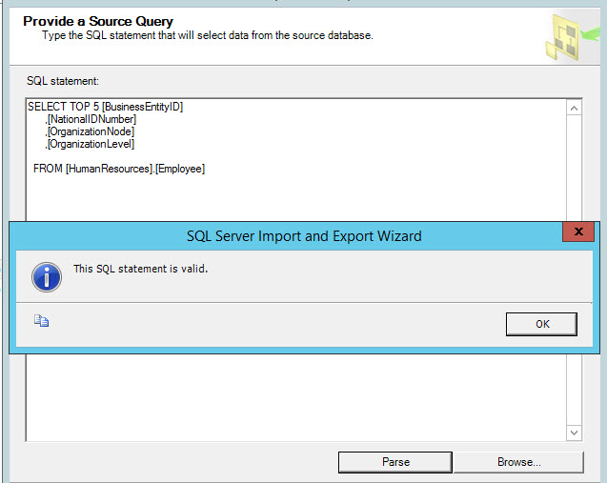Place cursor on the FROM [HumanResources].[Employee] line
The height and width of the screenshot is (483, 607).
[119, 169]
